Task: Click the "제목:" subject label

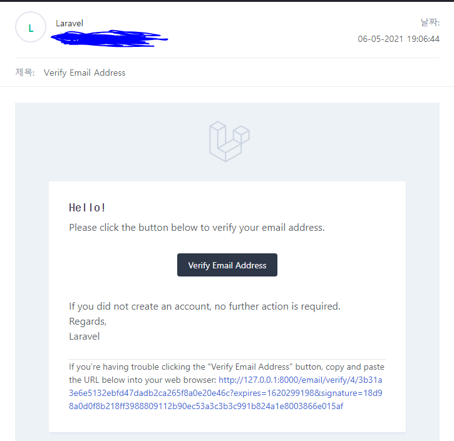Action: (25, 73)
